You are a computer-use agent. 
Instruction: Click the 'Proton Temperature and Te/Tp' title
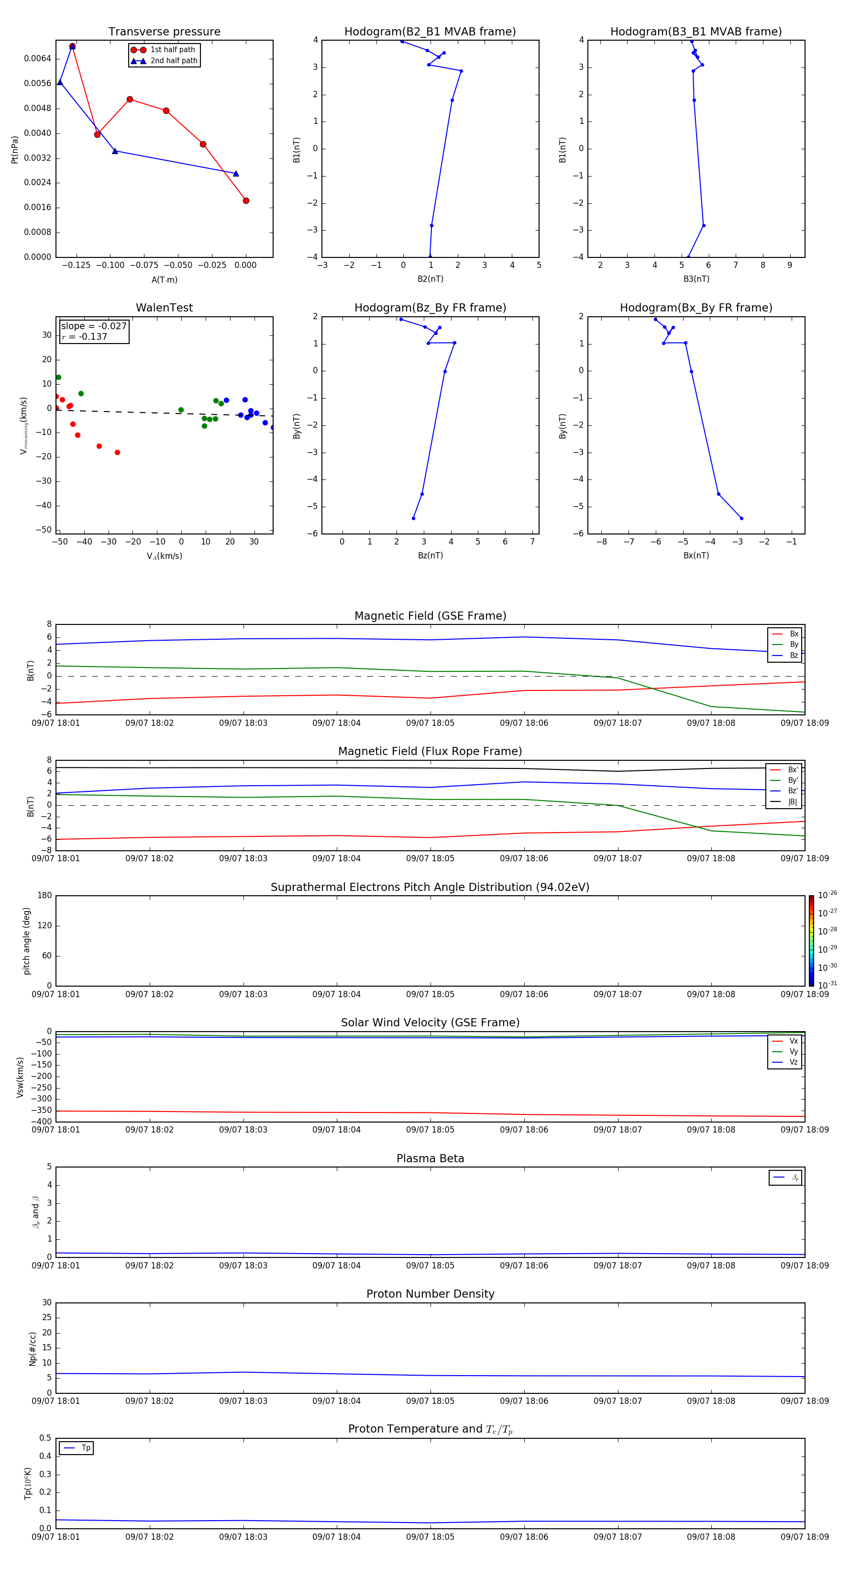pyautogui.click(x=430, y=1429)
